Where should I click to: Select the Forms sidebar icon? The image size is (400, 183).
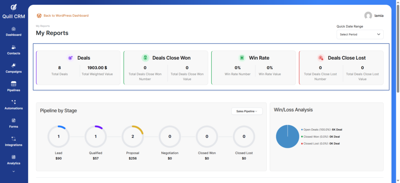[x=14, y=121]
